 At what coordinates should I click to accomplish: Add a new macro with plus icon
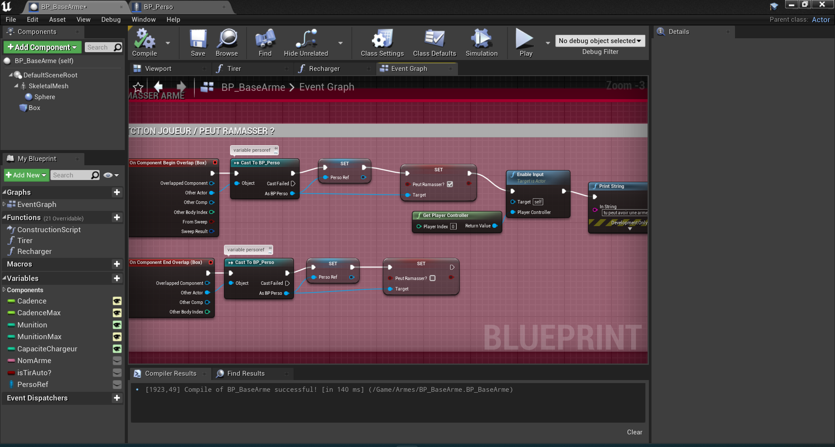(x=117, y=264)
